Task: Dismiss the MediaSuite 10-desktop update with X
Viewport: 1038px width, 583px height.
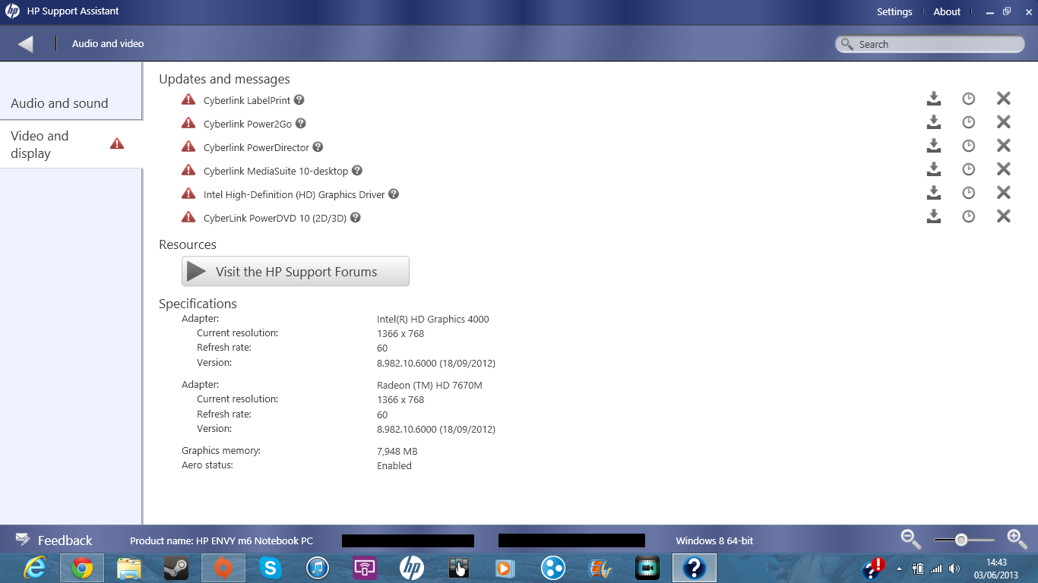Action: (1004, 169)
